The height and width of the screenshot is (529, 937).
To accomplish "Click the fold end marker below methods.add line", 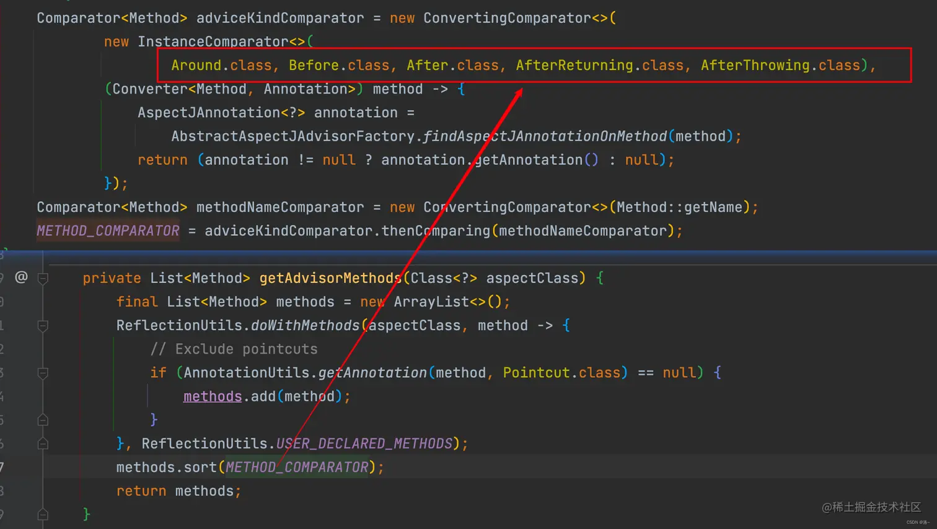I will pos(43,420).
